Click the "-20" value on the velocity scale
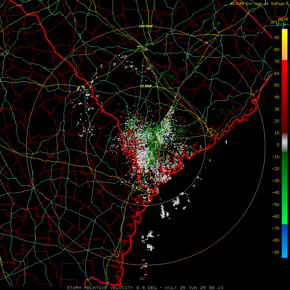290x290 pixels. (275, 169)
